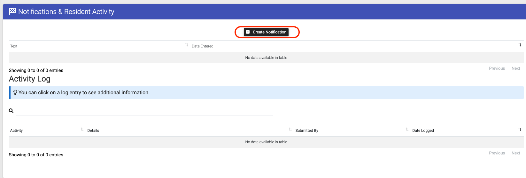The width and height of the screenshot is (526, 178).
Task: Sort notifications using Date Entered sort arrows
Action: [x=520, y=45]
